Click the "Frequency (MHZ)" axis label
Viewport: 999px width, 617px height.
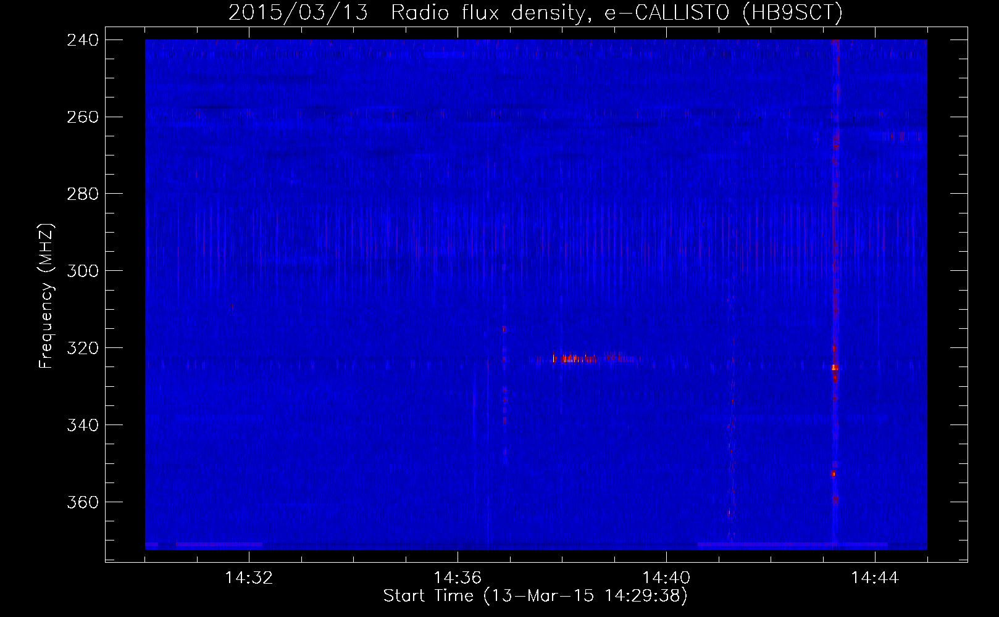pos(46,296)
